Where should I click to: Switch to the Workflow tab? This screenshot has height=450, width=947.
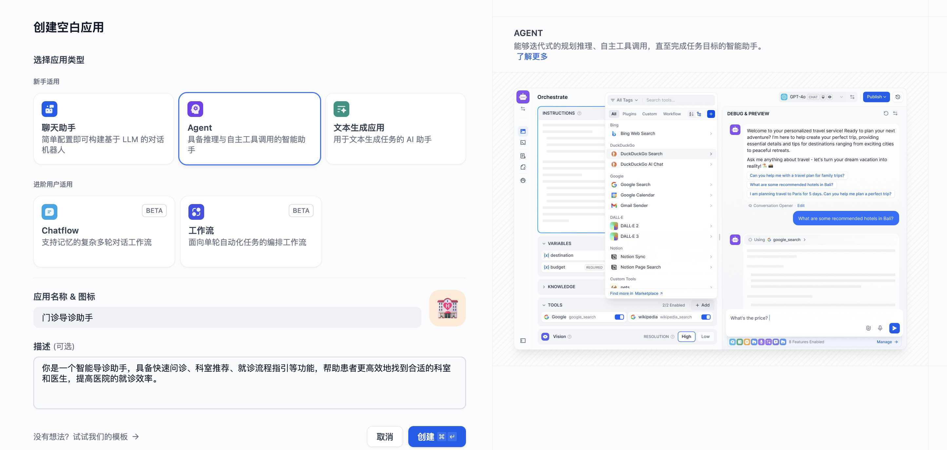672,114
